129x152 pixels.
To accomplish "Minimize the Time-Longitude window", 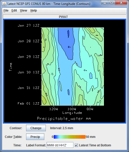I will 104,3.
